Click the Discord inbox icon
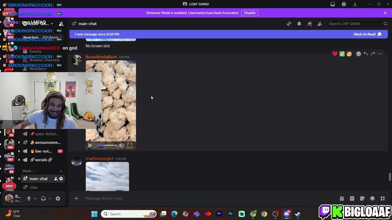 point(333,4)
